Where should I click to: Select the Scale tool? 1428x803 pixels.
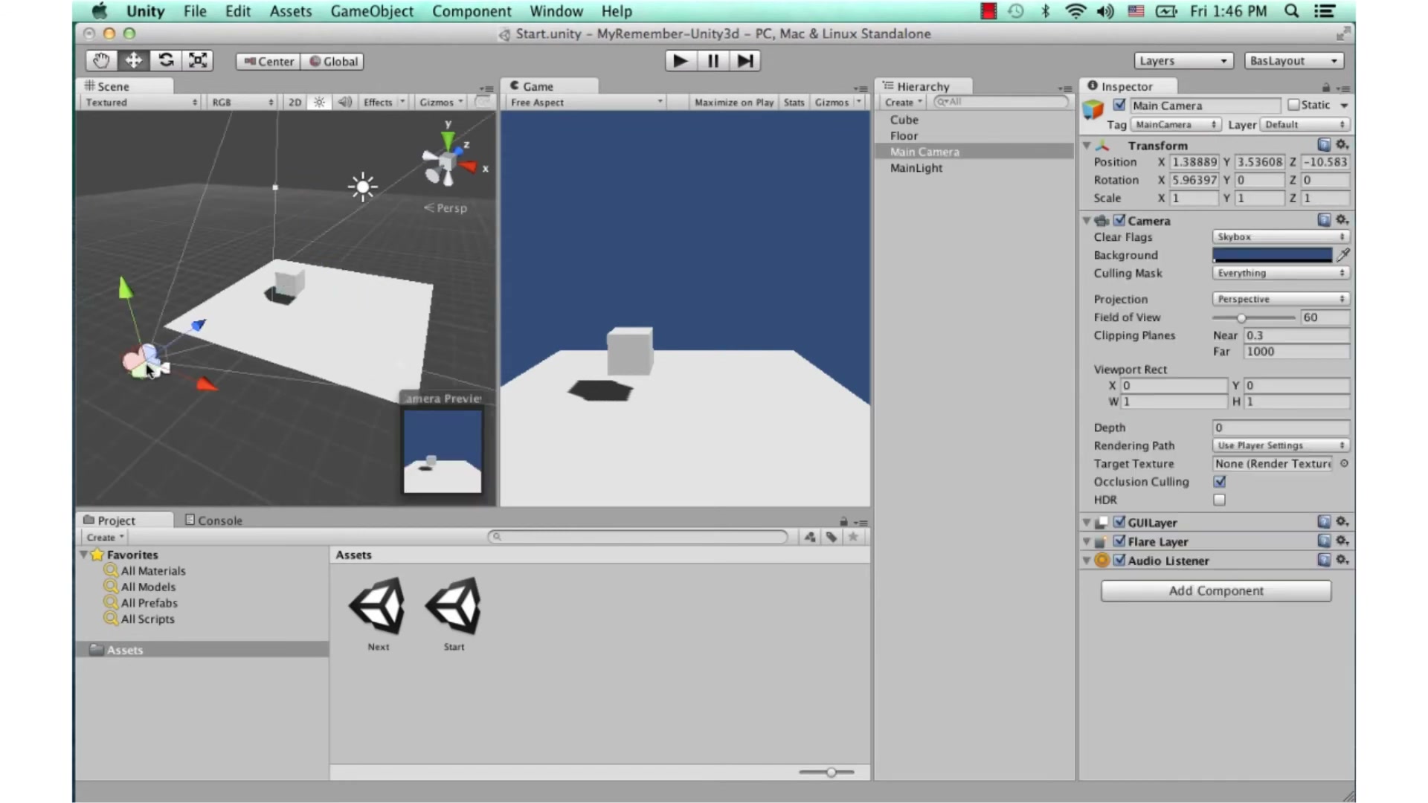(198, 61)
